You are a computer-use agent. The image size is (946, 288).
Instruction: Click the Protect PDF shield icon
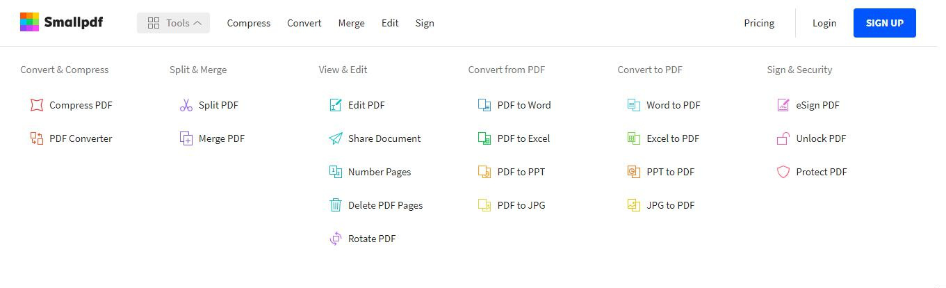pyautogui.click(x=783, y=172)
